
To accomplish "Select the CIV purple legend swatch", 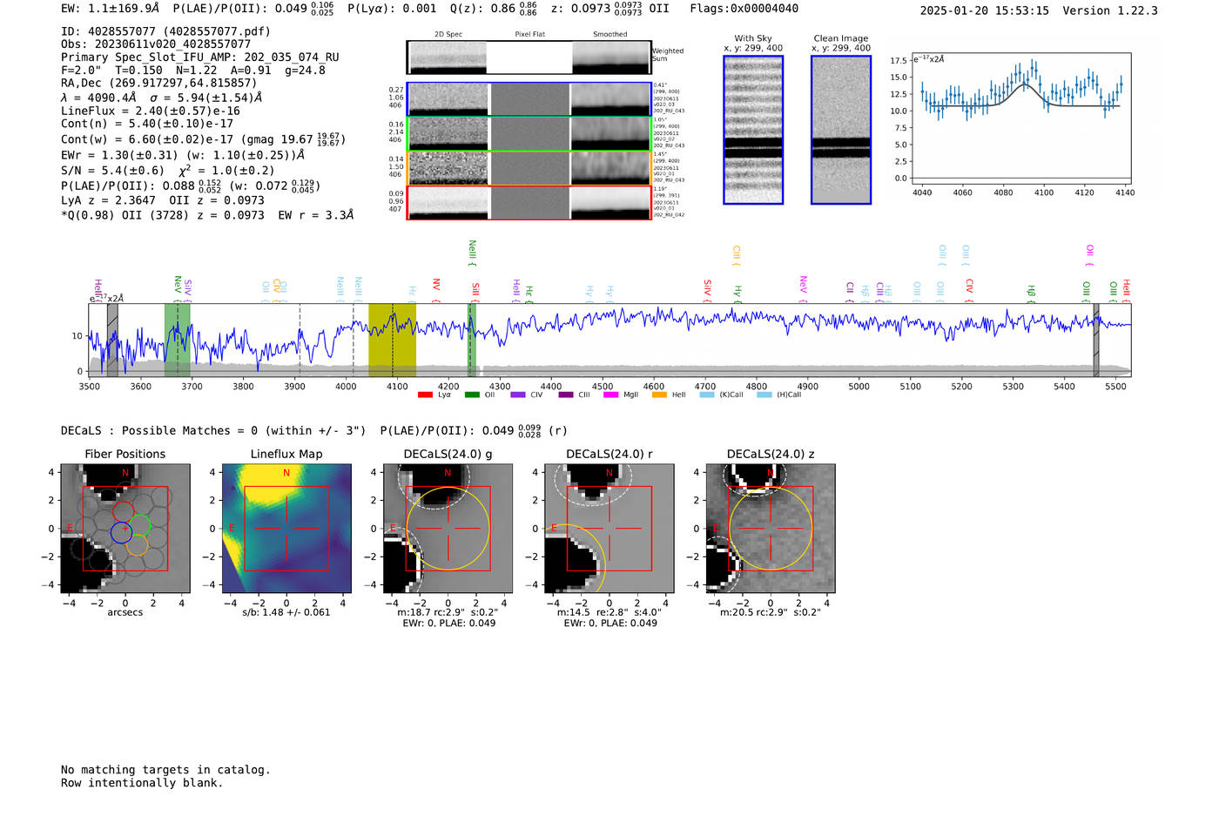I will tap(518, 395).
